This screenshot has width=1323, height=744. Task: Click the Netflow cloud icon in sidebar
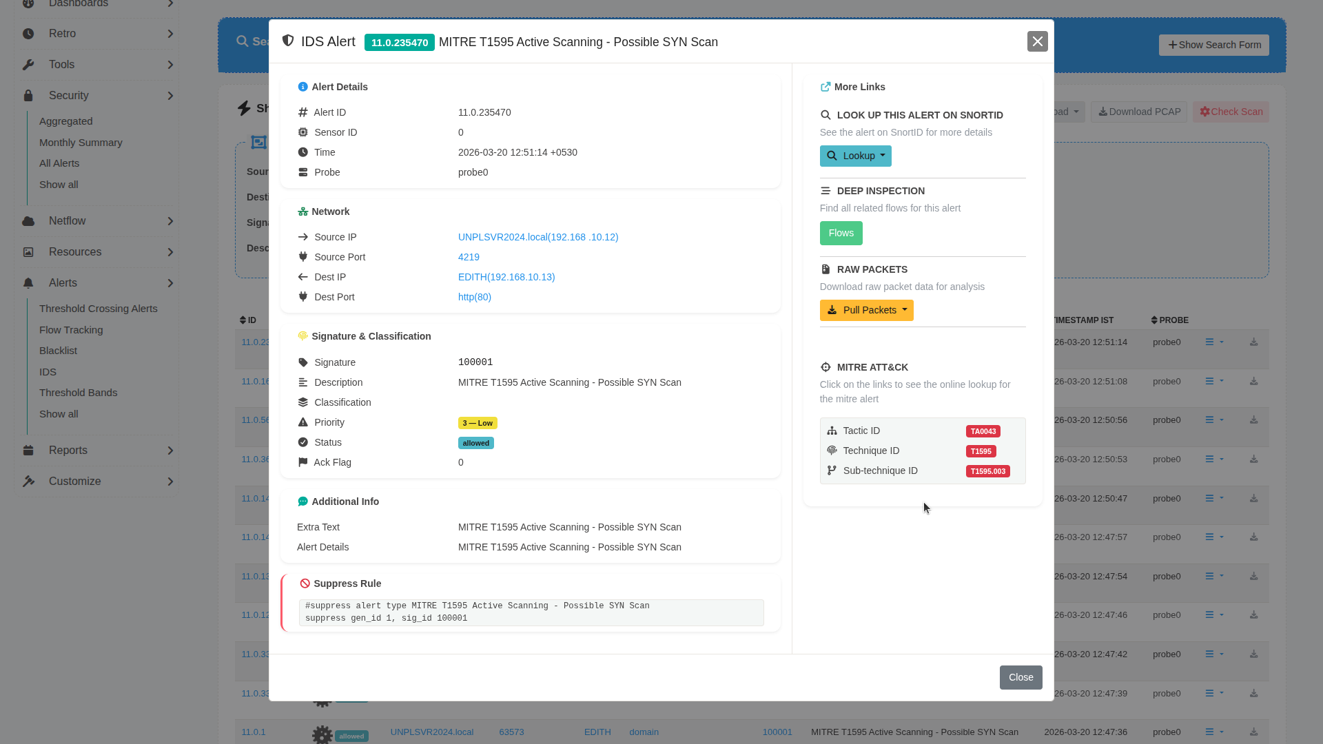[28, 221]
